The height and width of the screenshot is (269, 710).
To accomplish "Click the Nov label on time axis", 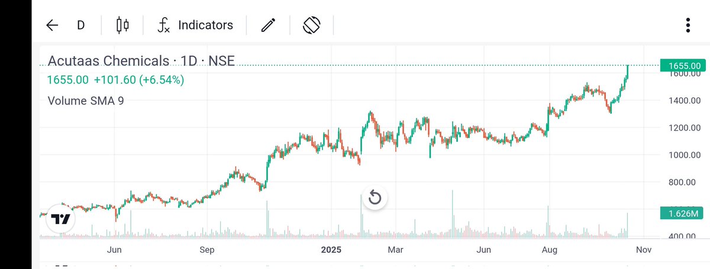I will [644, 250].
